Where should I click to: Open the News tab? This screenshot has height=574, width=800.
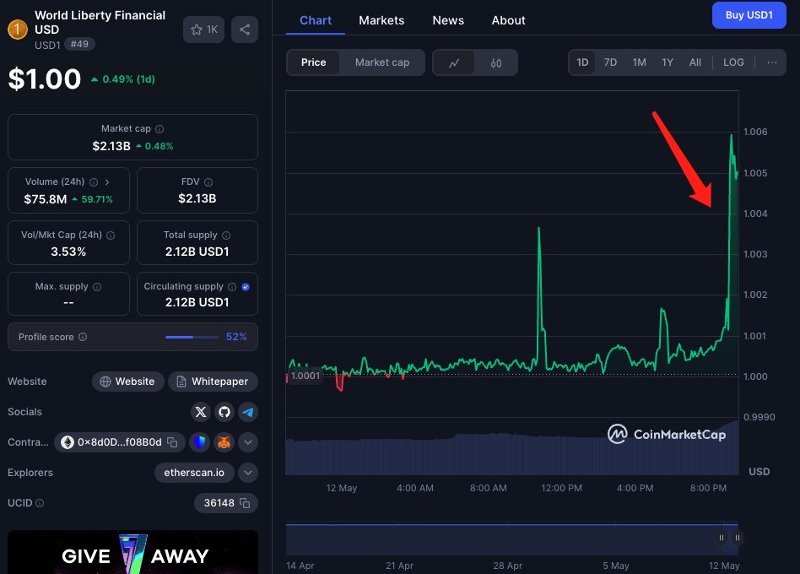pos(448,20)
